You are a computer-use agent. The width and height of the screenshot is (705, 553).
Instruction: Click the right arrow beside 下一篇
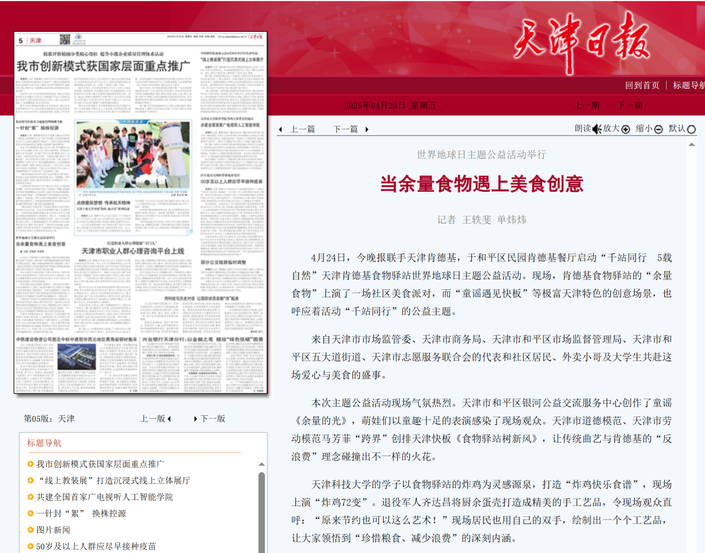(x=367, y=129)
